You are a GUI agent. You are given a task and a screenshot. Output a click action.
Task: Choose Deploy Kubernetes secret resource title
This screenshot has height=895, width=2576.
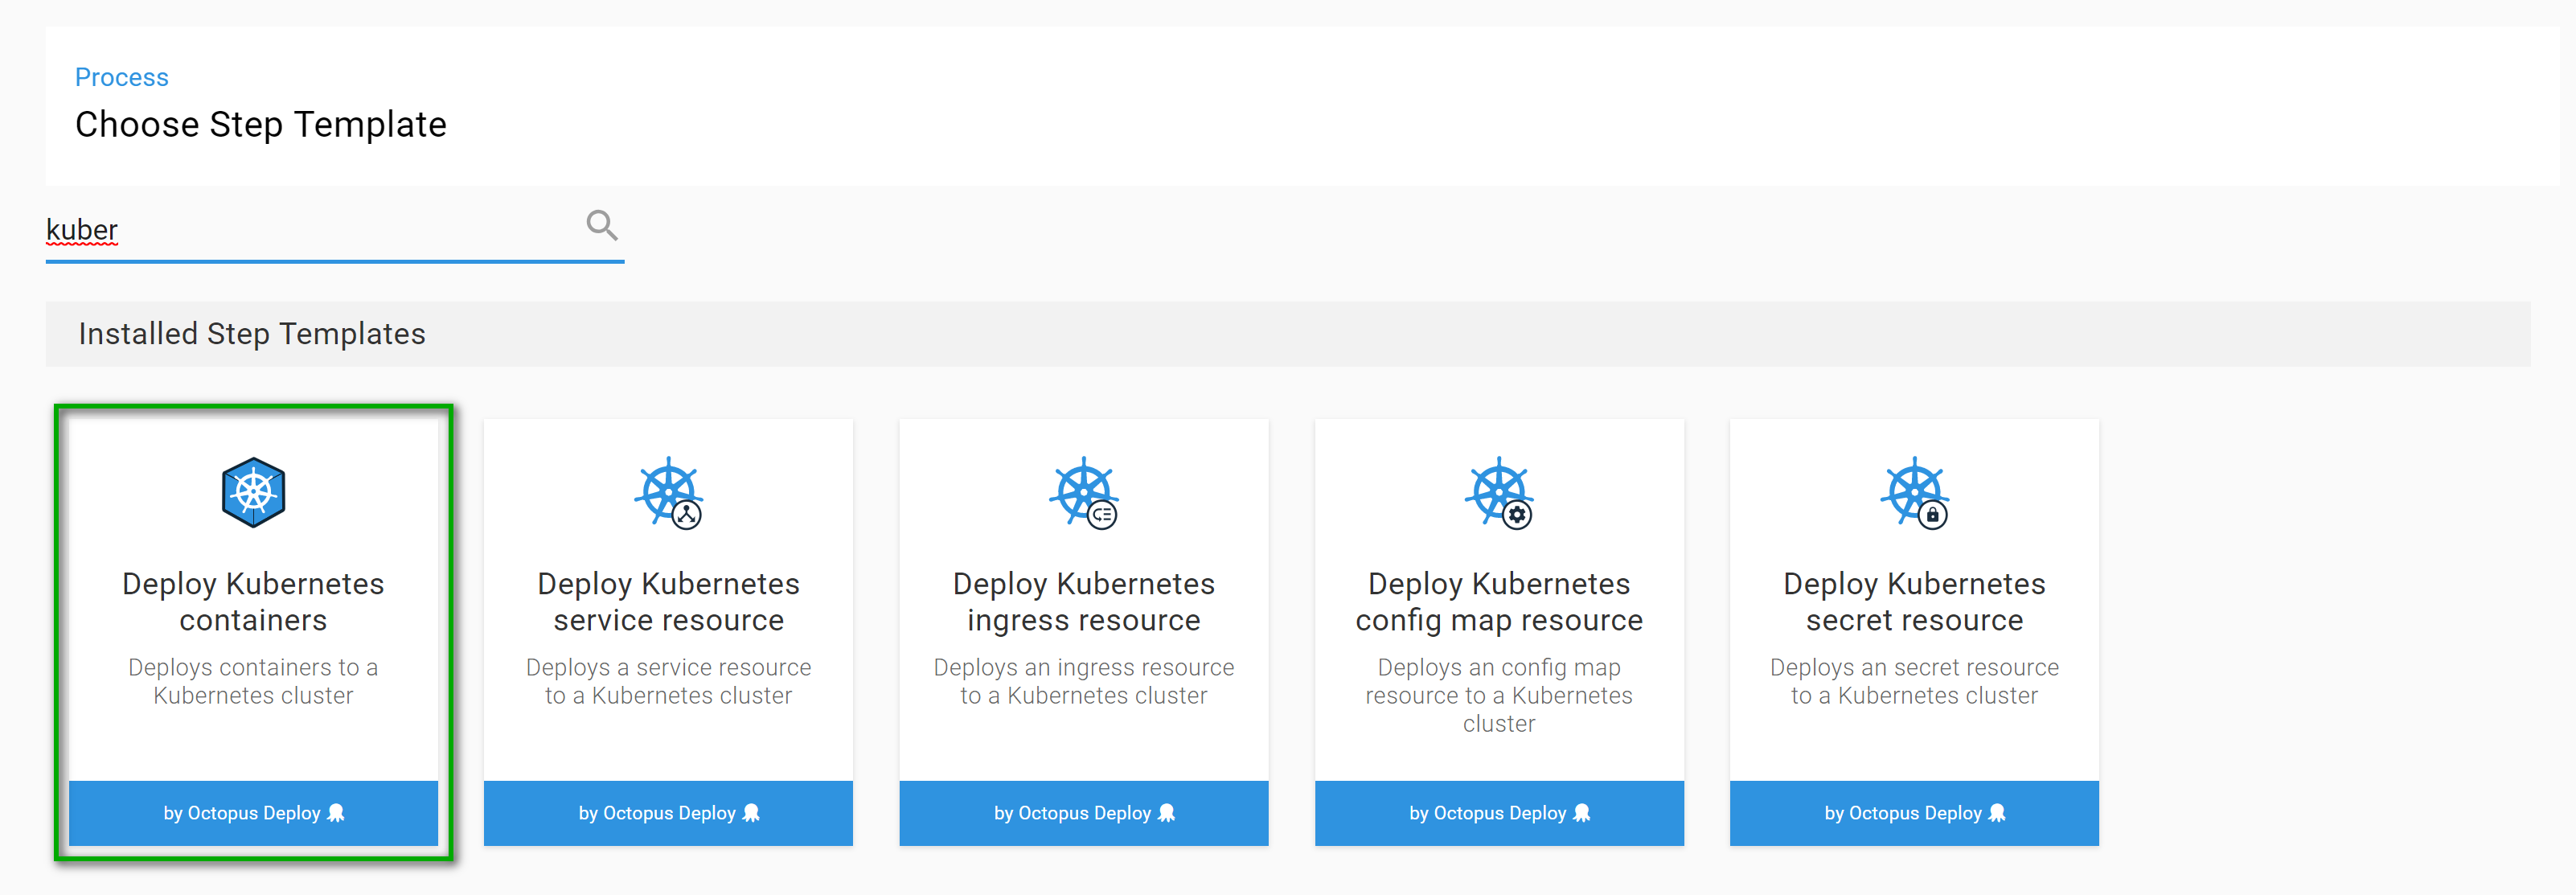[1913, 601]
